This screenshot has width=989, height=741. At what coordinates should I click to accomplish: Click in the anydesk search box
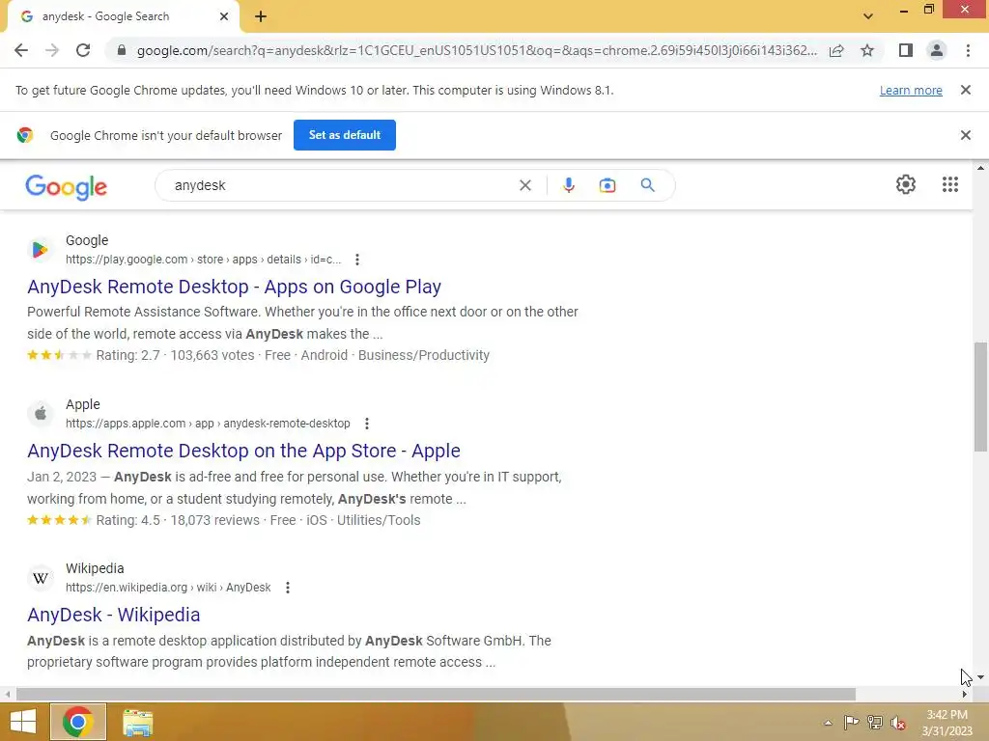click(341, 185)
